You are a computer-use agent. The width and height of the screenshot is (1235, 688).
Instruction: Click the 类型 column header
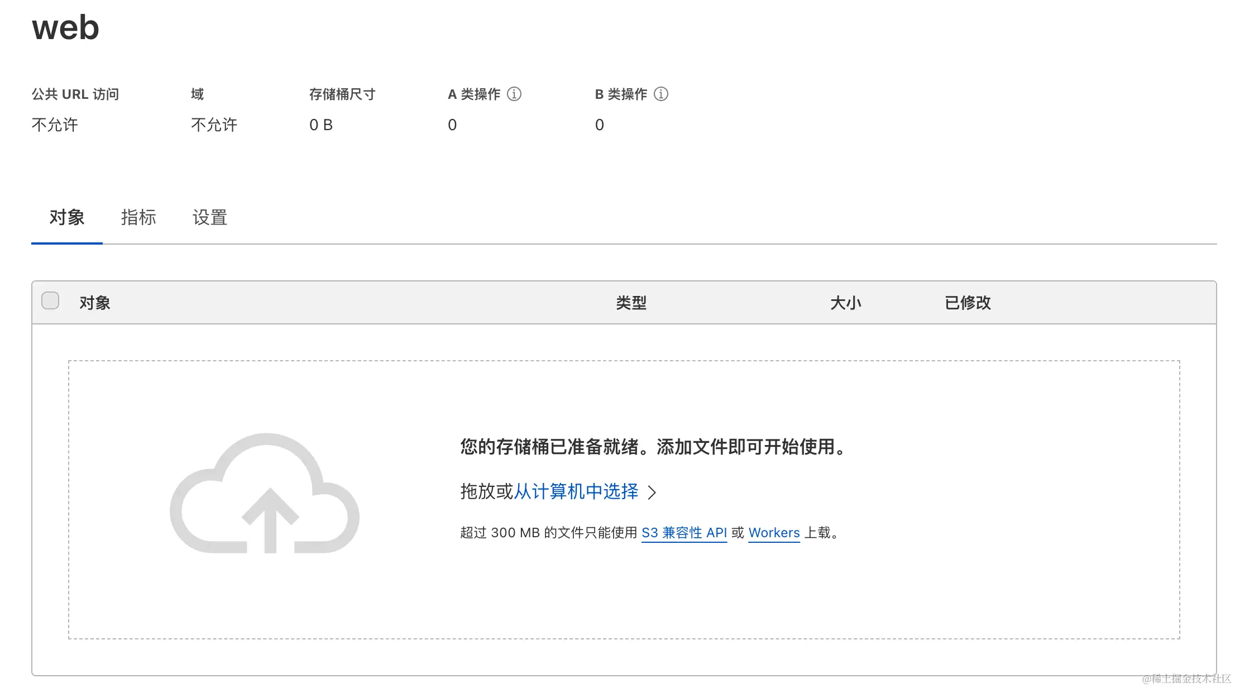(x=631, y=303)
